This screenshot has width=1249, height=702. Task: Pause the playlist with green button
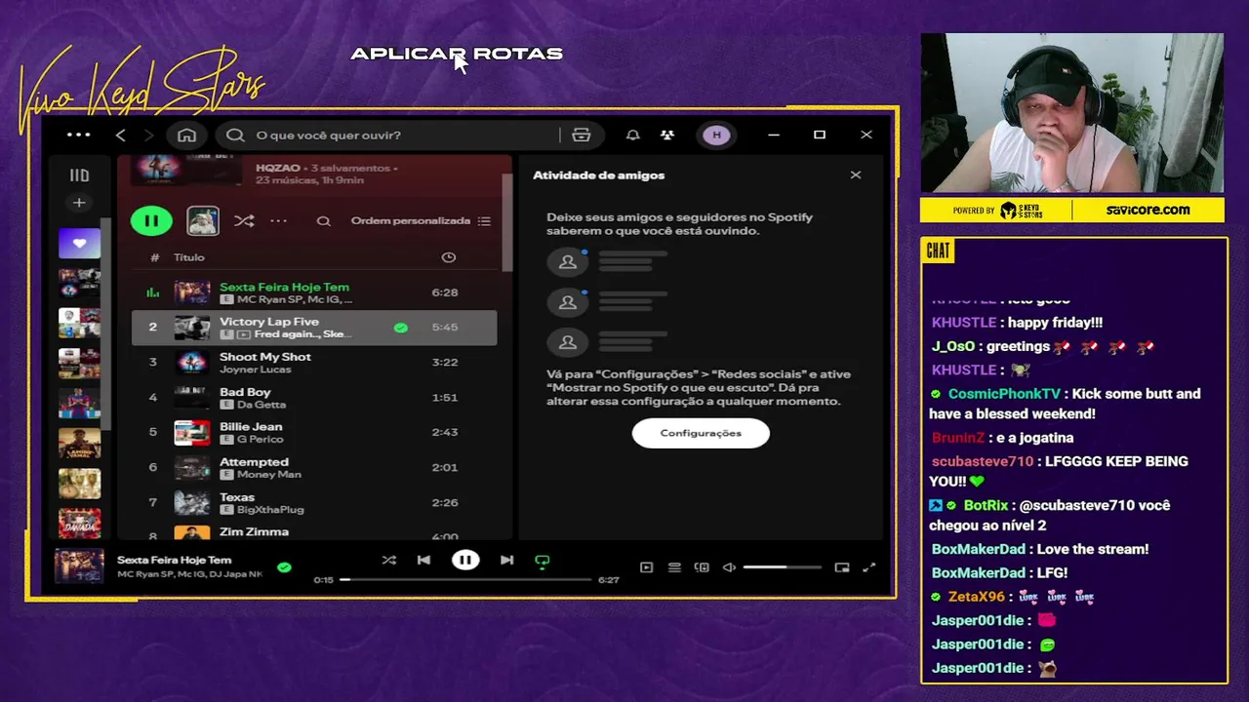[x=151, y=221]
